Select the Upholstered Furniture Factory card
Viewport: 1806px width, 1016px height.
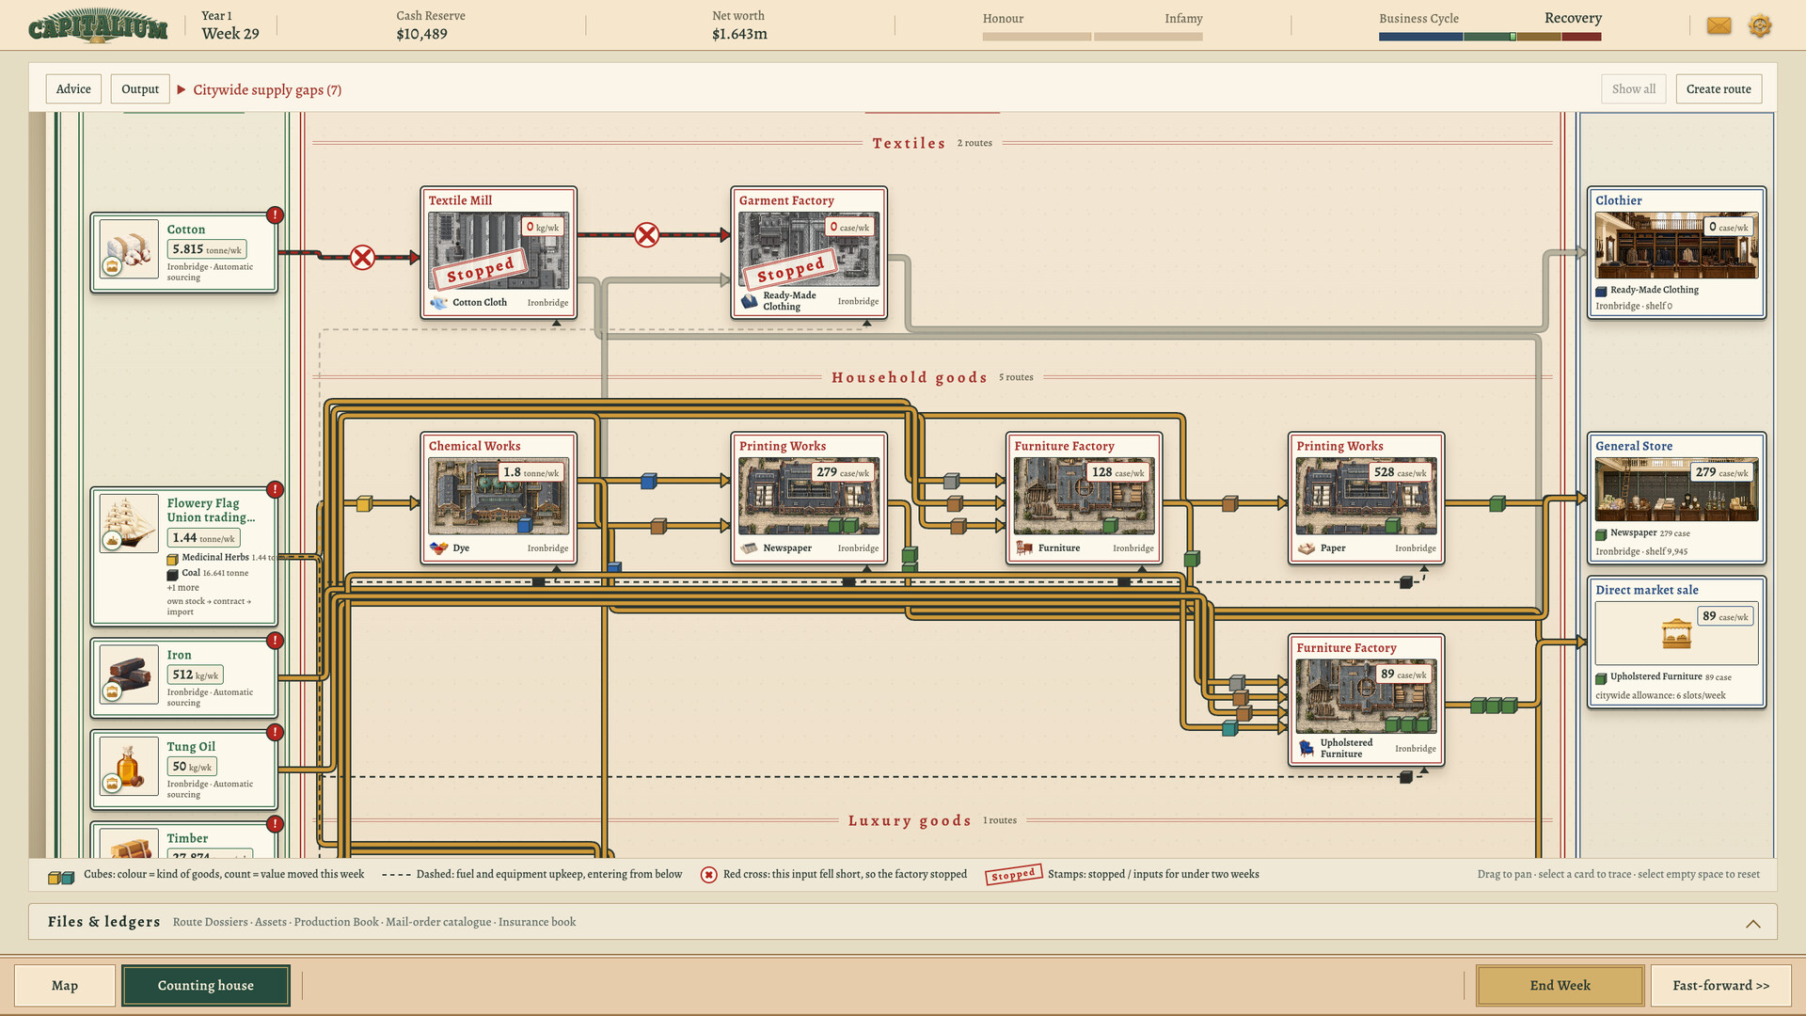[1366, 699]
